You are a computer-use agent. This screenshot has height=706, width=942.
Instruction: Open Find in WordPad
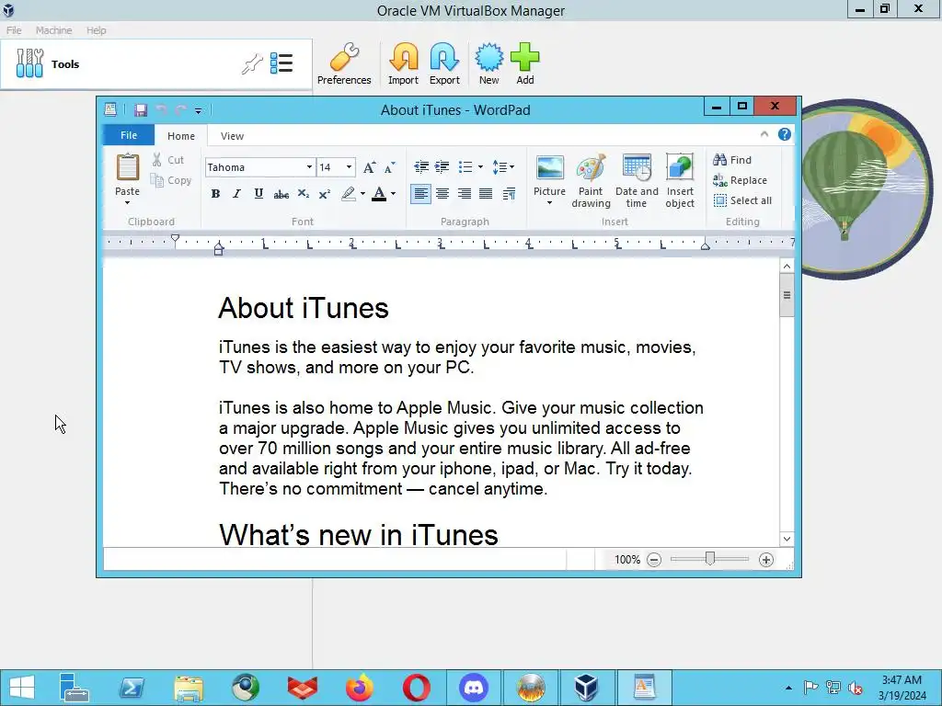pos(732,160)
